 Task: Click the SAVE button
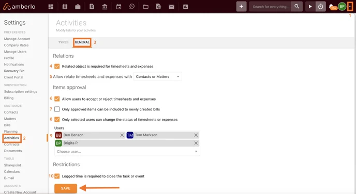[66, 188]
